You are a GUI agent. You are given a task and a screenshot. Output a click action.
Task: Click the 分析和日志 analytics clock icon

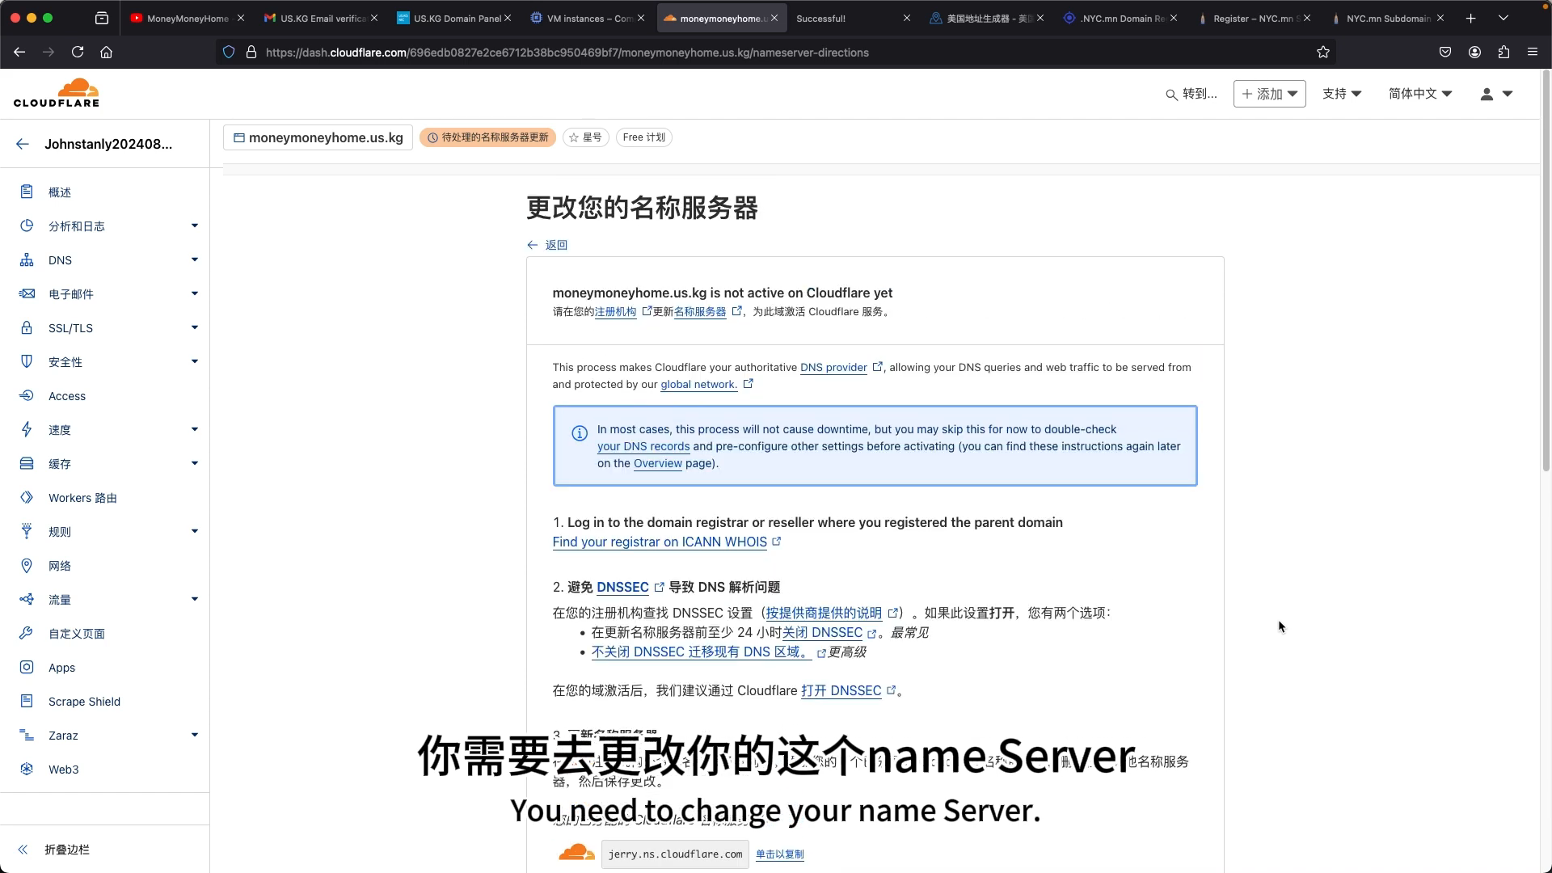click(x=27, y=226)
